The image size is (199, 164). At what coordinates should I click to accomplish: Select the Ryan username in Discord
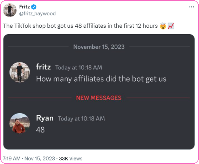pos(45,118)
